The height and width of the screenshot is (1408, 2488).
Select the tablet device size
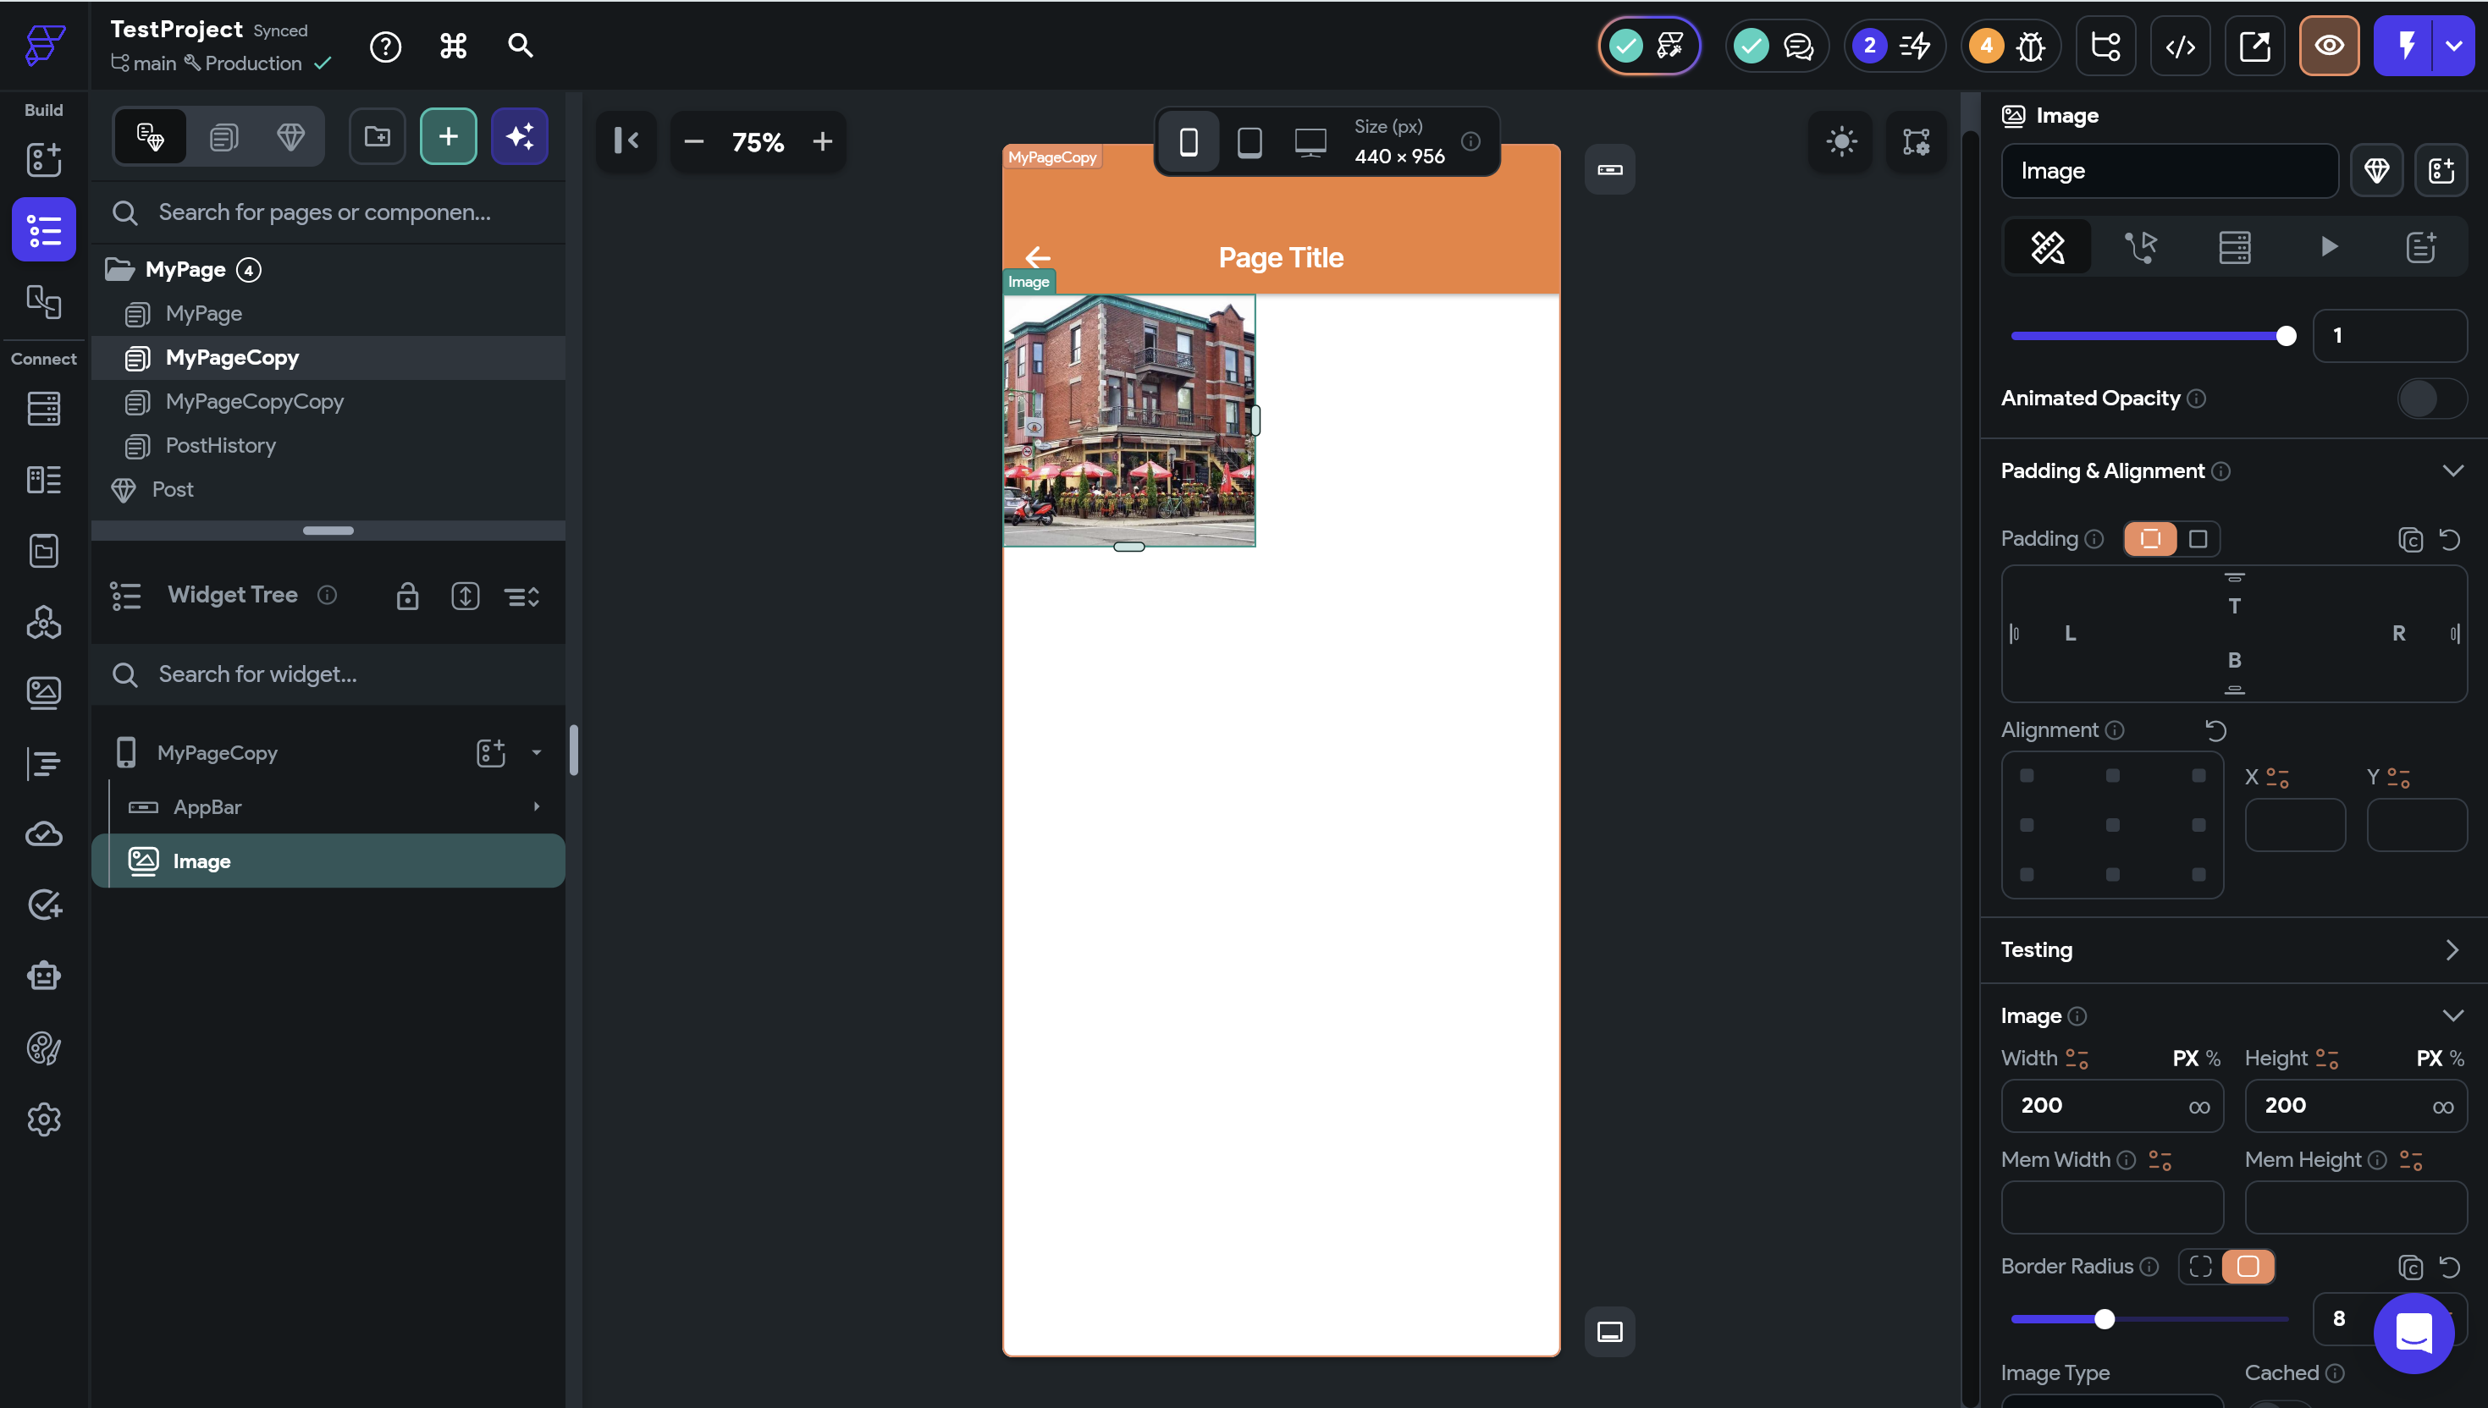point(1249,142)
